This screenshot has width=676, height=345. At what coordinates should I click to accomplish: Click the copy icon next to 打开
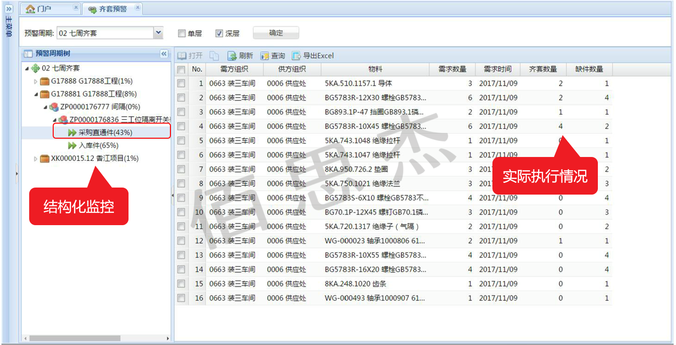[x=214, y=55]
